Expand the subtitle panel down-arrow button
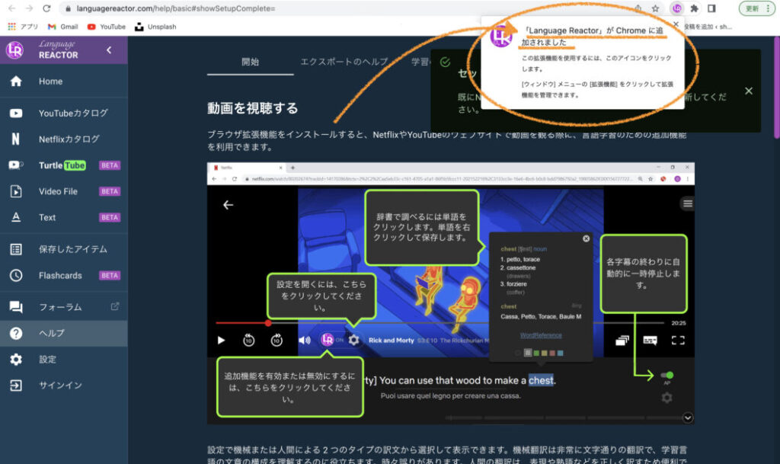The image size is (780, 464). 689,418
